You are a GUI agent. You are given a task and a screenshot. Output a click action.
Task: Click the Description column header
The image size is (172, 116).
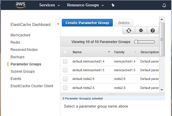pos(150,52)
